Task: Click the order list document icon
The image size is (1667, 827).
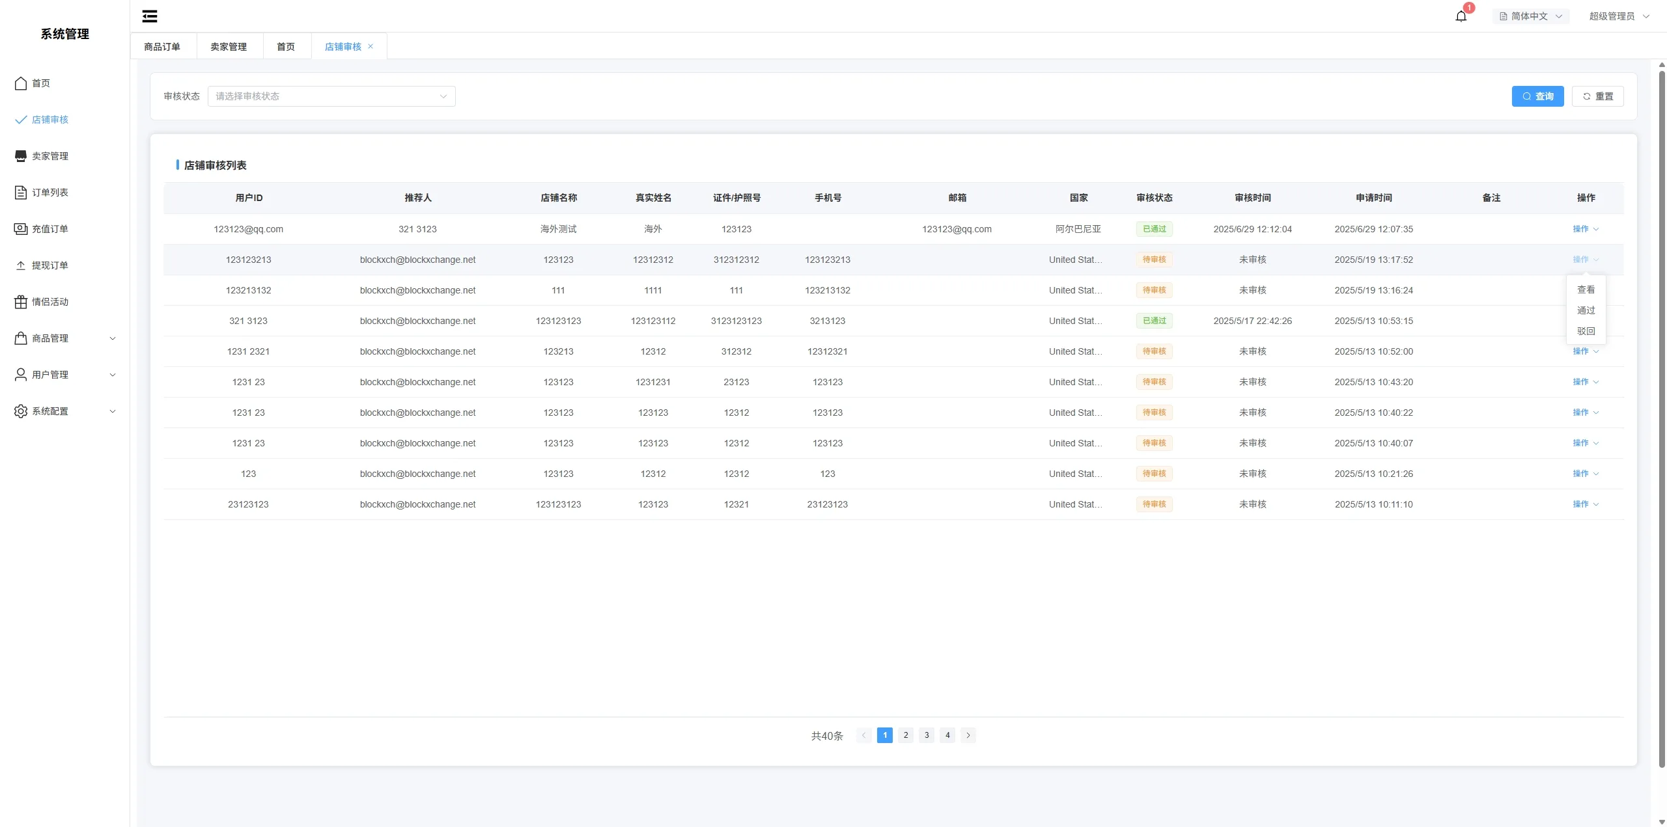Action: tap(21, 193)
